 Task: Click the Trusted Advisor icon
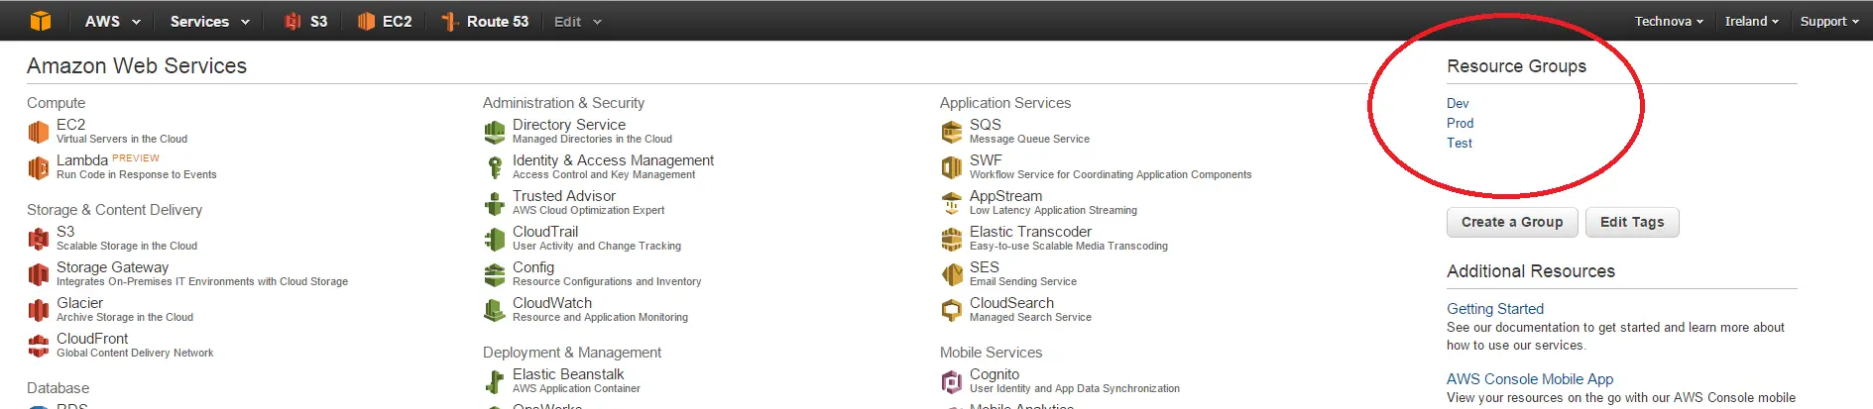(x=495, y=203)
